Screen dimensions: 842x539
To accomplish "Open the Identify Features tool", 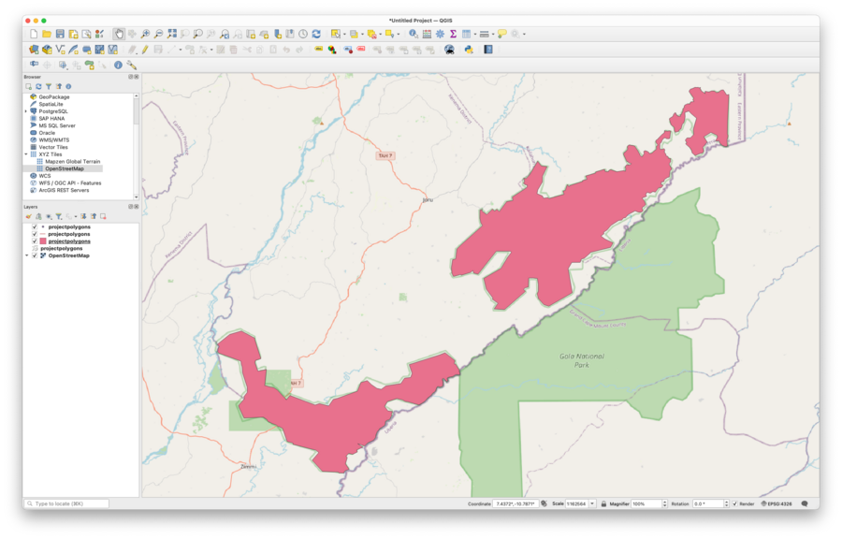I will (x=414, y=34).
